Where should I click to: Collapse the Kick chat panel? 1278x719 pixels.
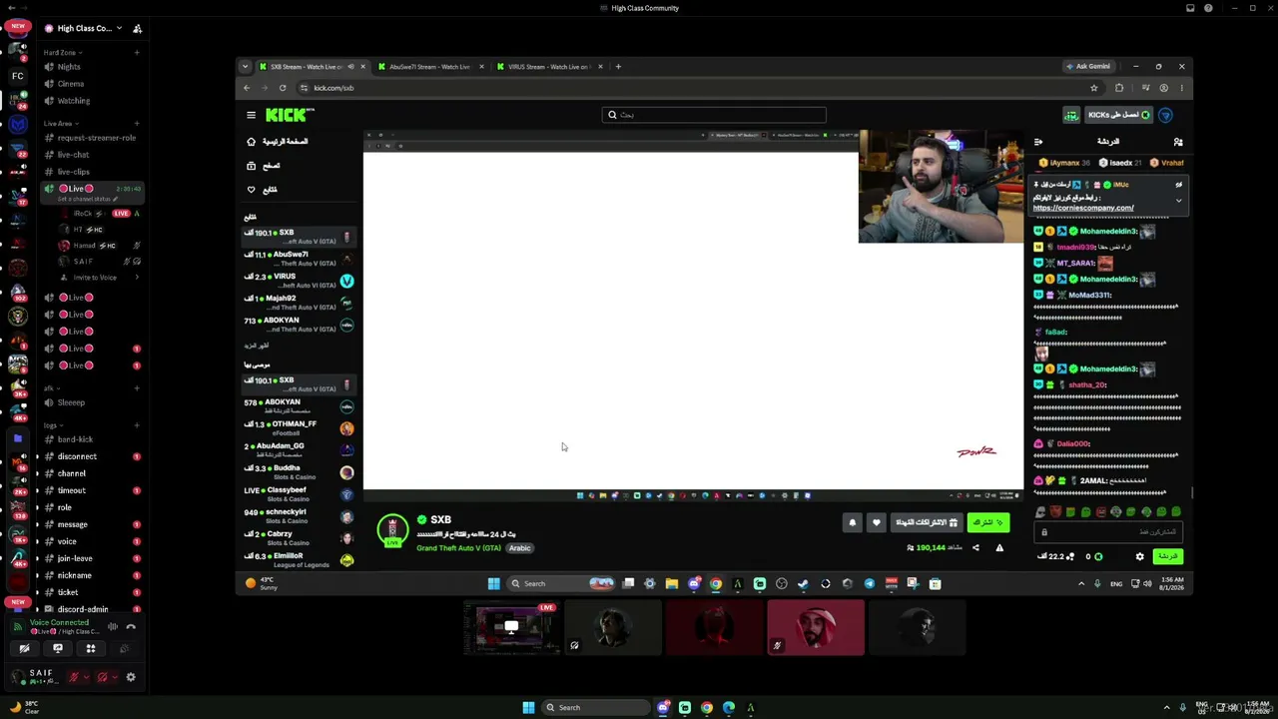(x=1038, y=142)
